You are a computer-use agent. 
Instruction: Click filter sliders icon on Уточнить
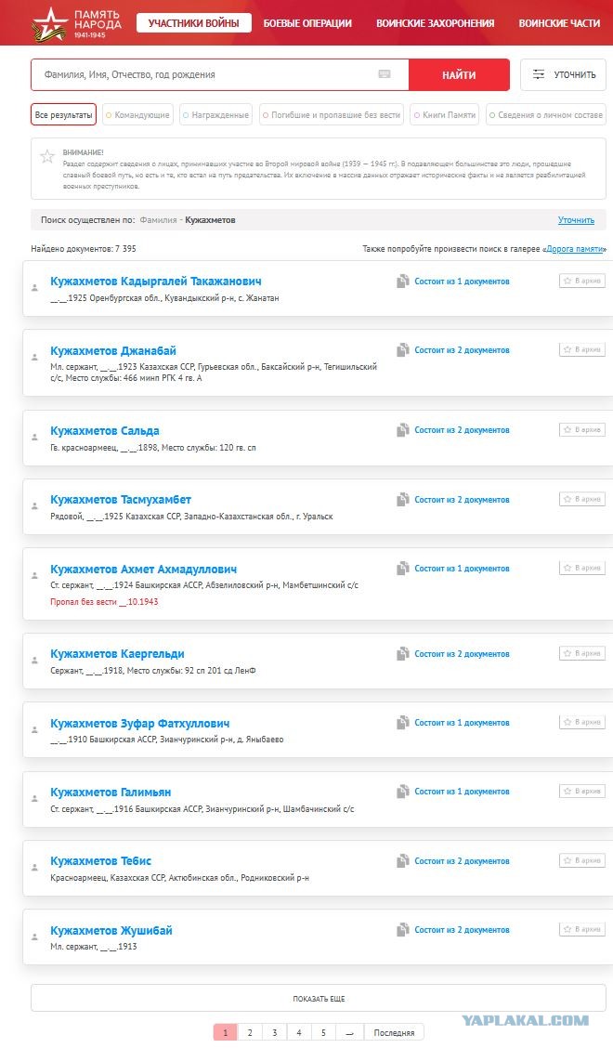[539, 74]
